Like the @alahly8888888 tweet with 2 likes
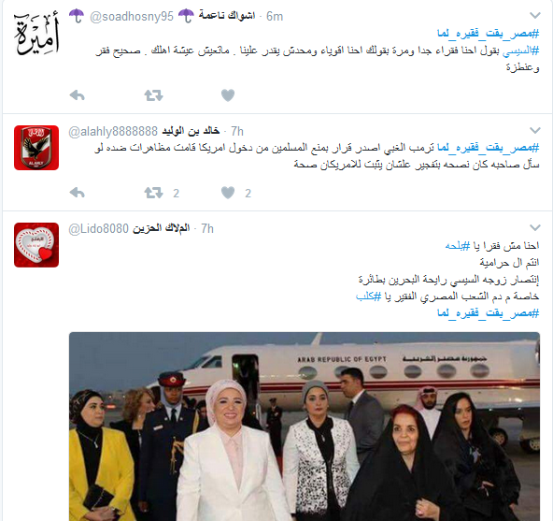Image resolution: width=553 pixels, height=521 pixels. 228,193
